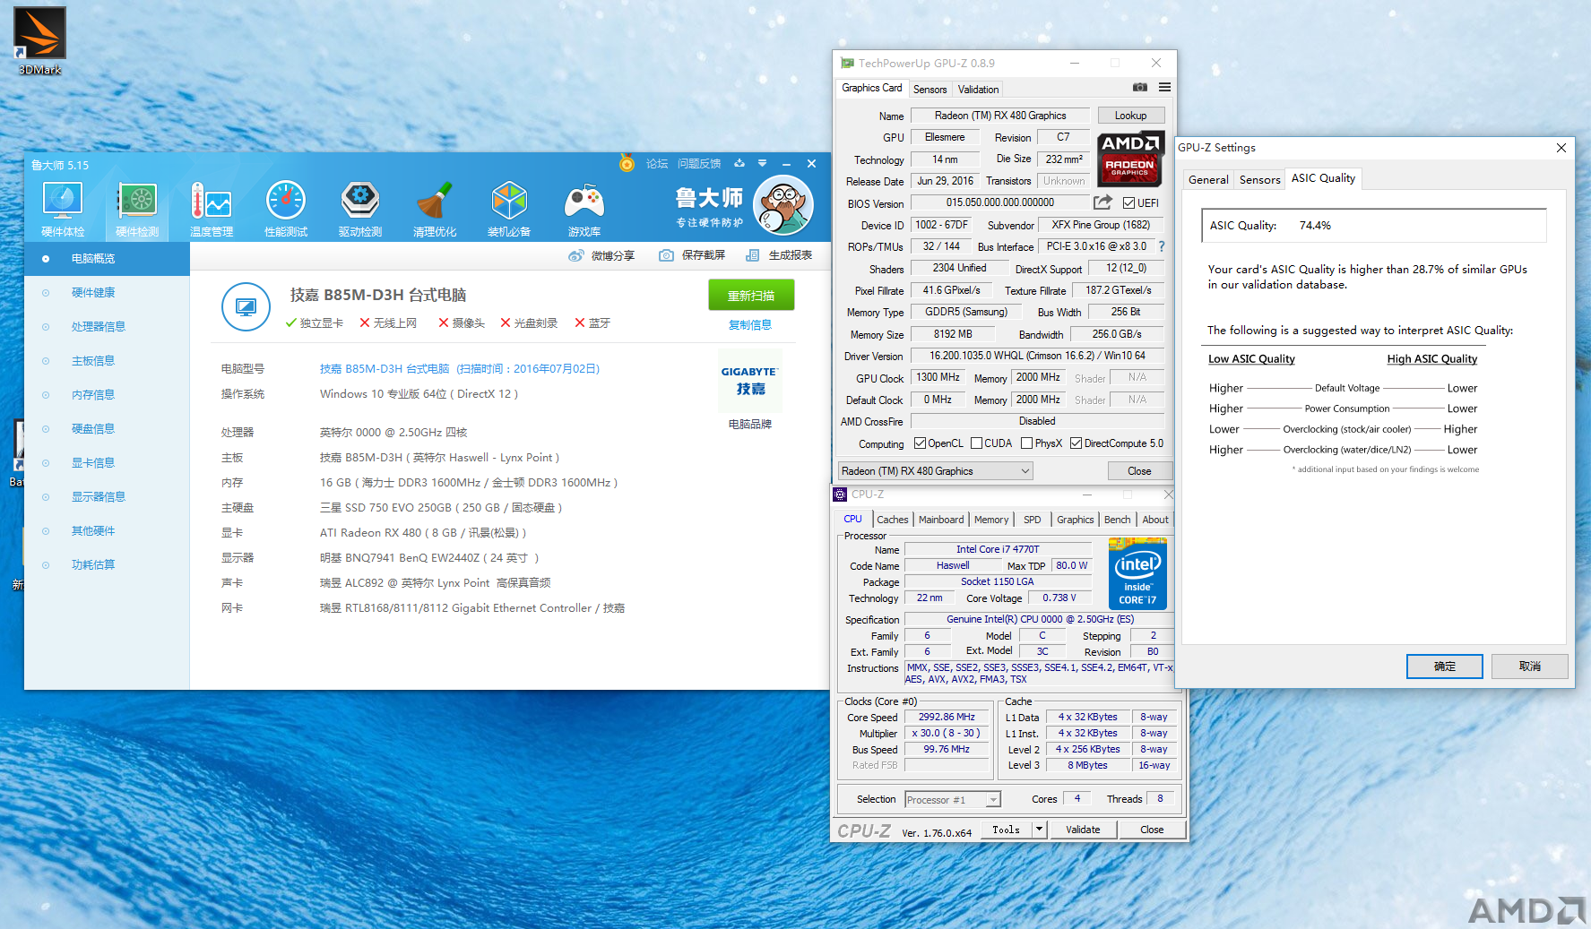Open 清理优化 cleanup broom icon
Viewport: 1591px width, 929px height.
point(435,209)
